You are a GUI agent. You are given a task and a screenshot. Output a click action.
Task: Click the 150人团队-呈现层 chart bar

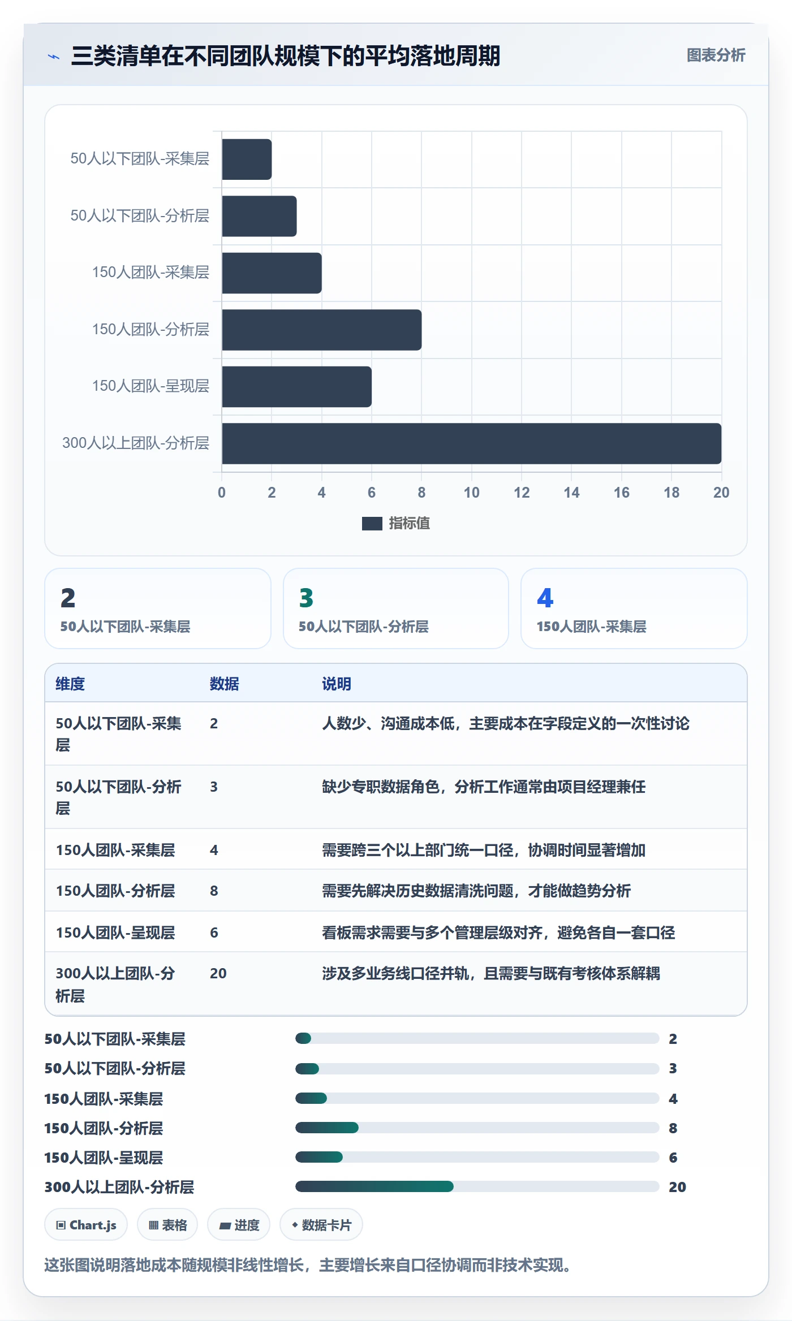coord(296,387)
